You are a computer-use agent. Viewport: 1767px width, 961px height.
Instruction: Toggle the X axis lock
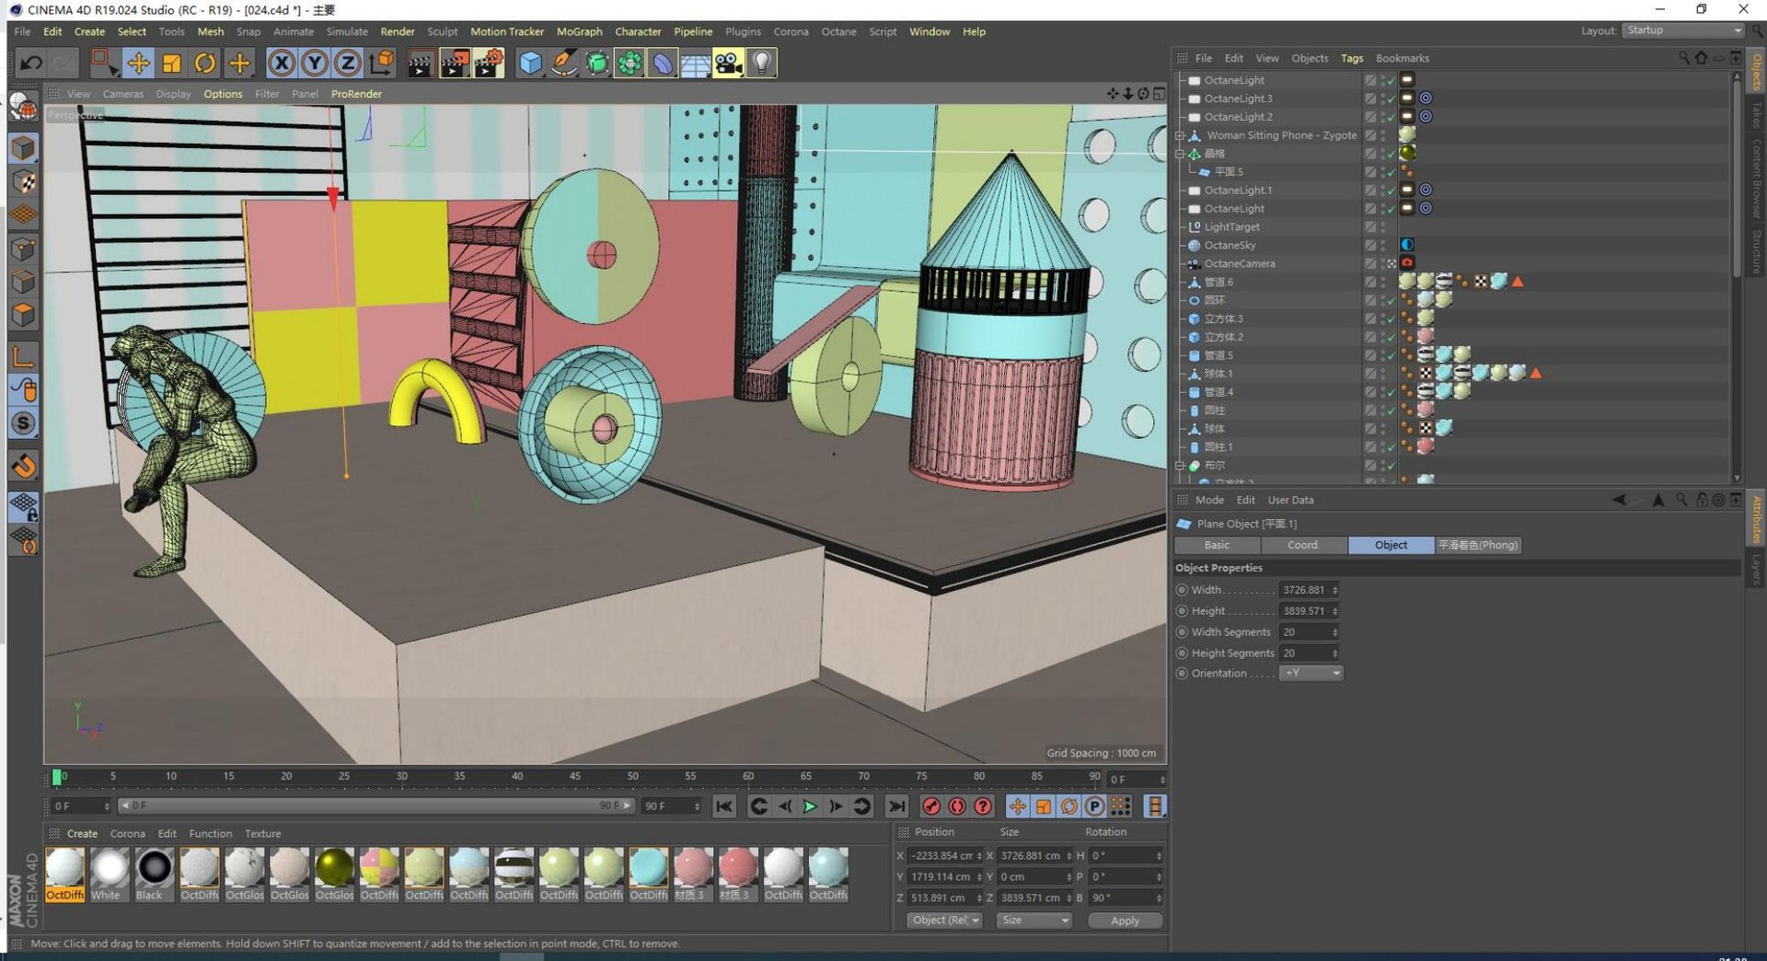282,63
